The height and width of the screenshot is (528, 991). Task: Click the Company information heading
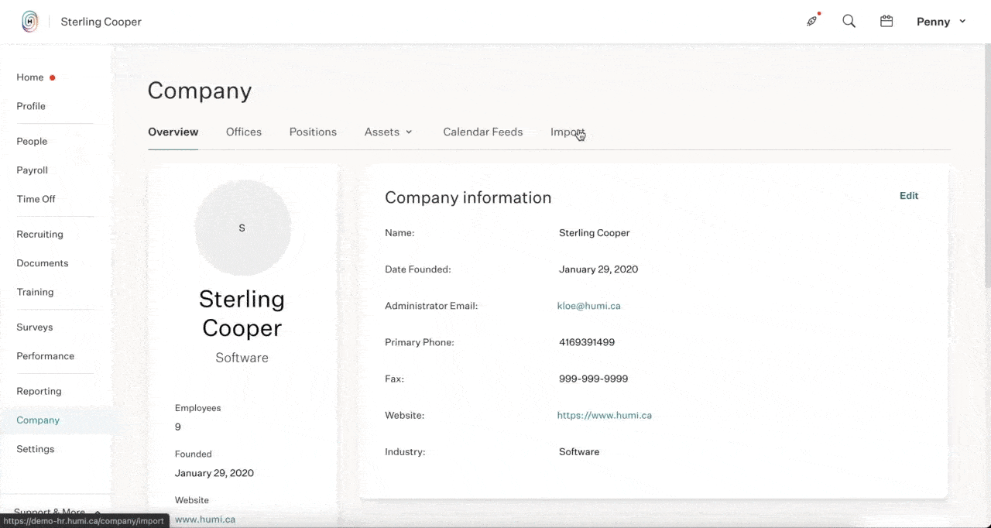pos(468,197)
